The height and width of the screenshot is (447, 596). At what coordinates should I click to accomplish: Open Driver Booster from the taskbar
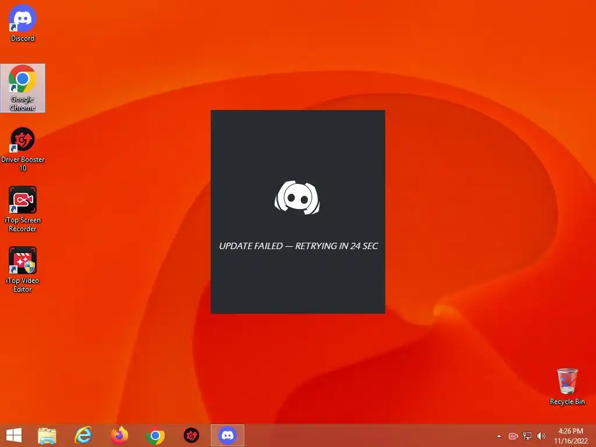(191, 435)
